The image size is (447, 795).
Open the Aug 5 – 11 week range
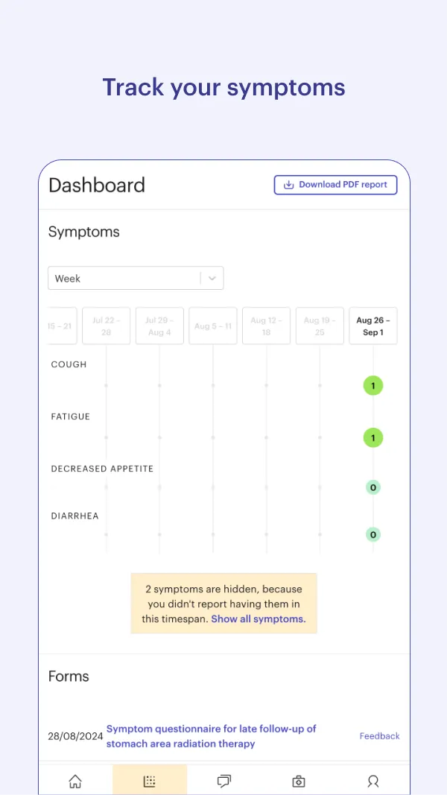(x=212, y=326)
